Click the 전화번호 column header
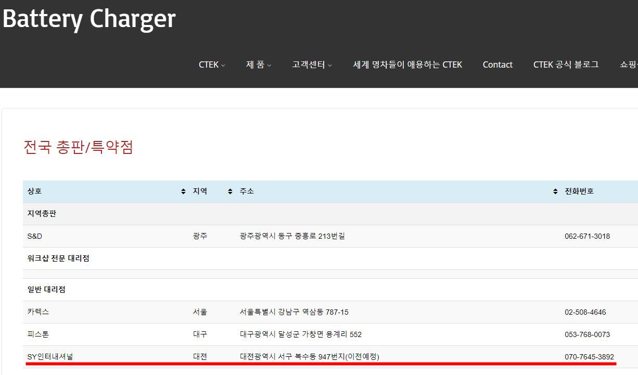Image resolution: width=638 pixels, height=375 pixels. 579,191
